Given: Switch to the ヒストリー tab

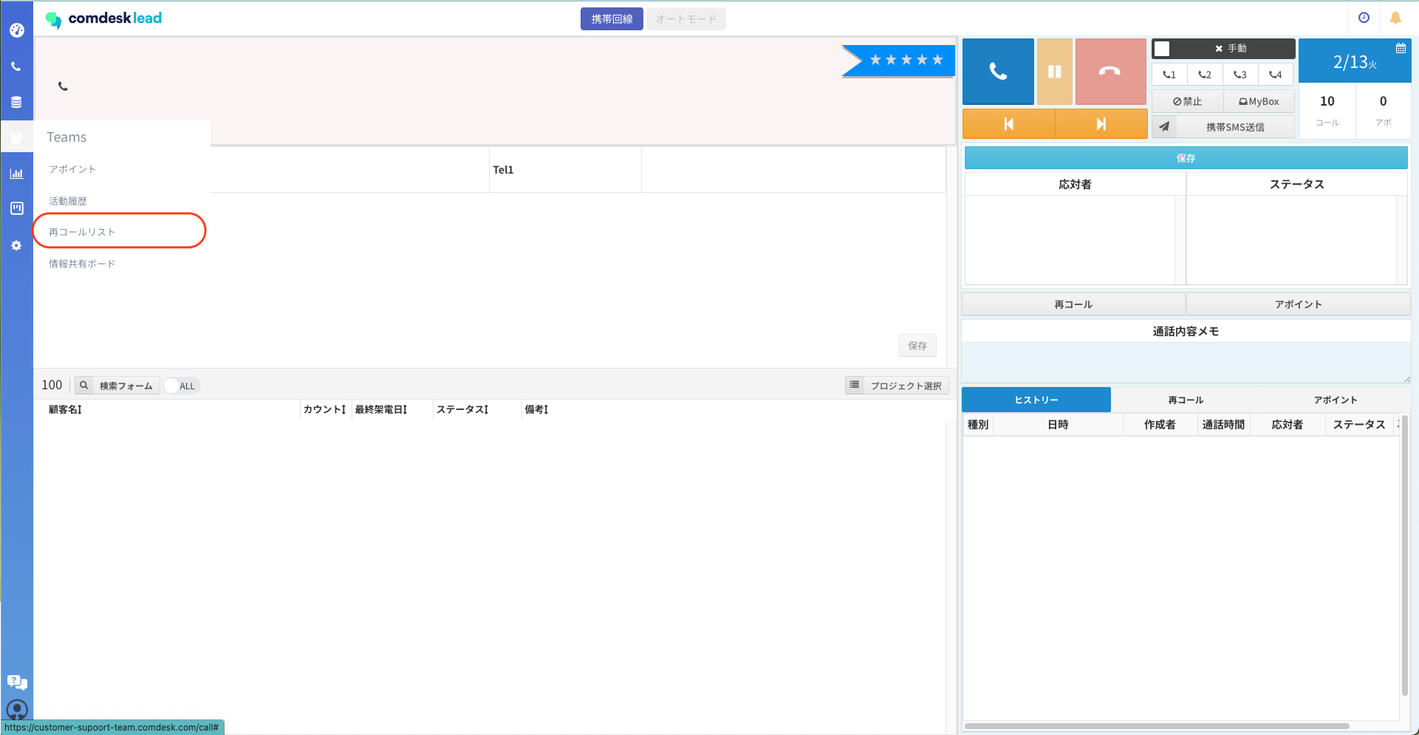Looking at the screenshot, I should click(x=1036, y=400).
